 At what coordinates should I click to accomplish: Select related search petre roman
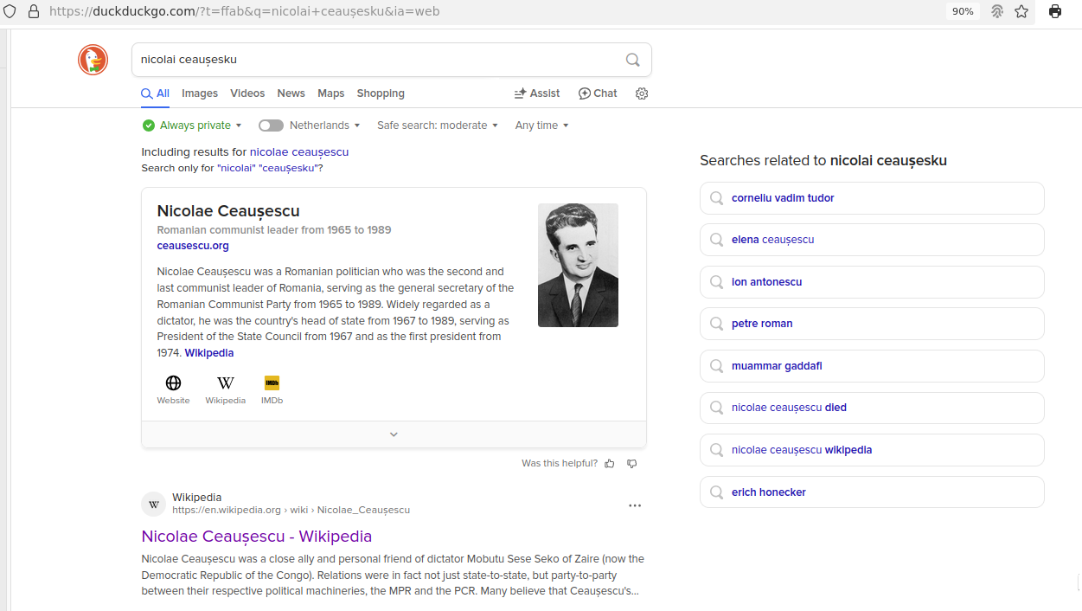pyautogui.click(x=872, y=324)
